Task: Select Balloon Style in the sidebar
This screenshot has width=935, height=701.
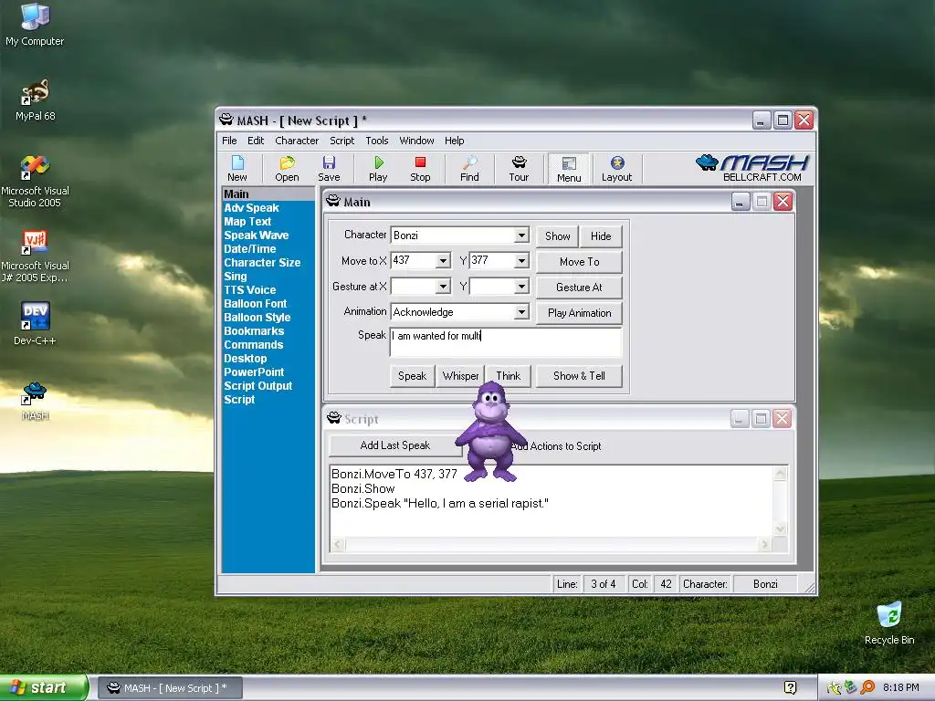Action: [x=257, y=318]
